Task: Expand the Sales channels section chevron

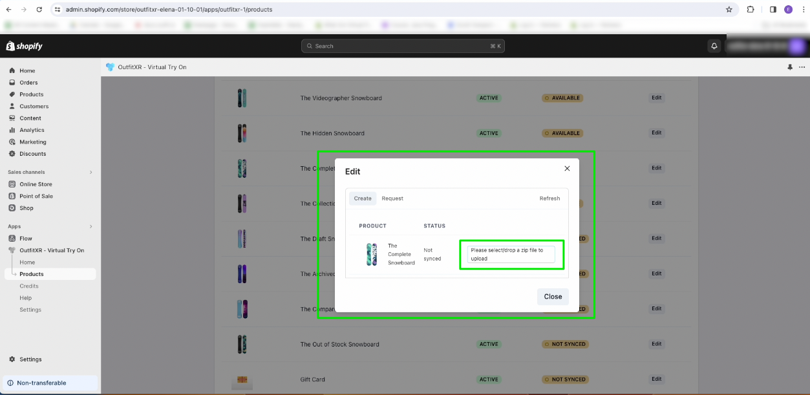Action: [x=91, y=172]
